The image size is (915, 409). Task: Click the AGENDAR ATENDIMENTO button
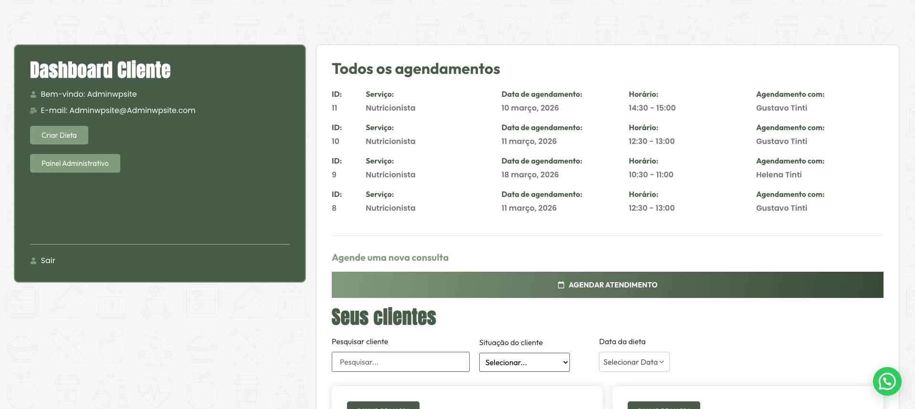pos(607,285)
